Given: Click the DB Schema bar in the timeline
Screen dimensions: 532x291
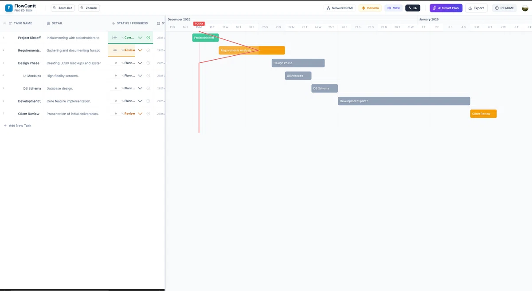Looking at the screenshot, I should (x=325, y=88).
